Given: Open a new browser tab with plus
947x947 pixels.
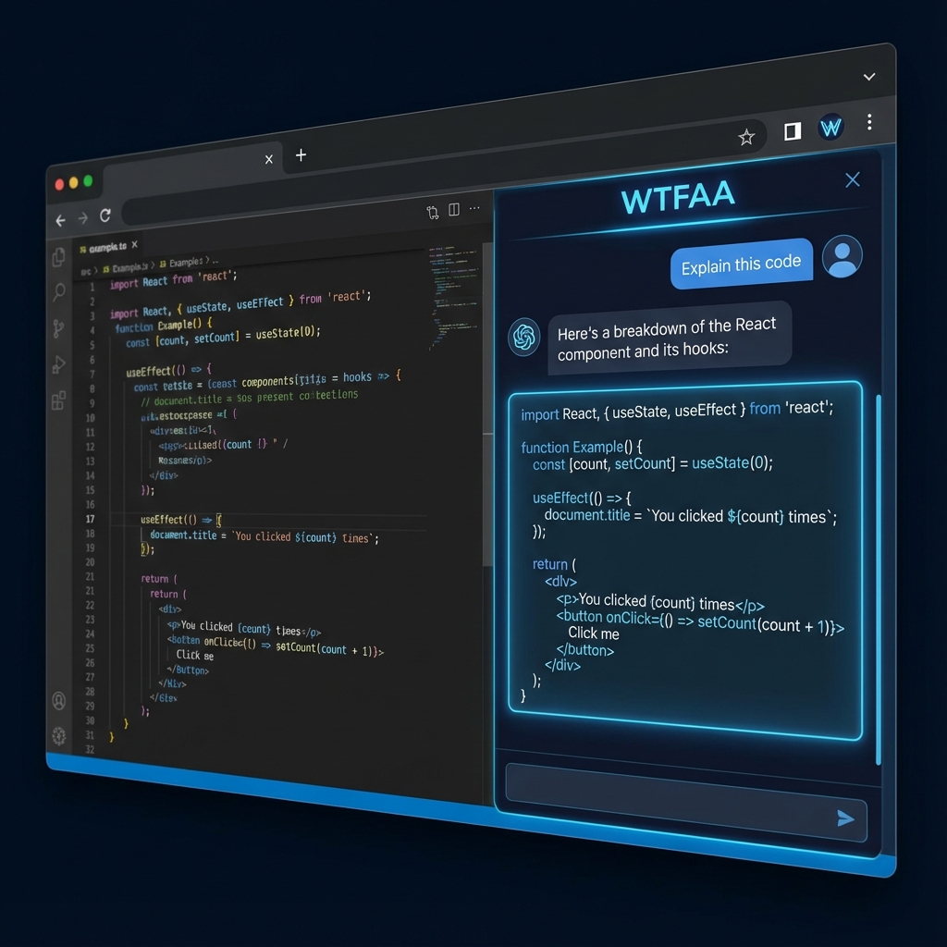Looking at the screenshot, I should pyautogui.click(x=301, y=155).
